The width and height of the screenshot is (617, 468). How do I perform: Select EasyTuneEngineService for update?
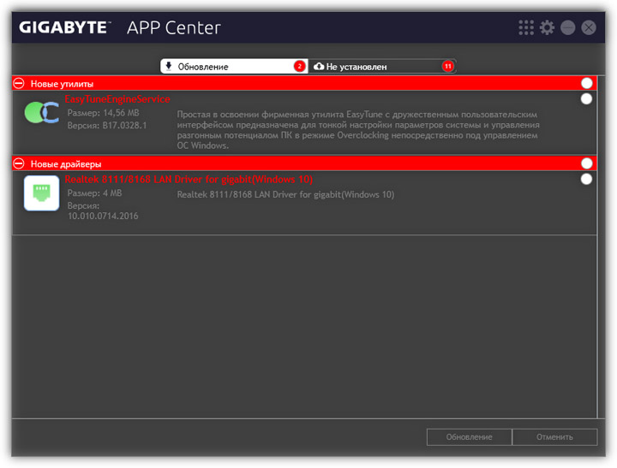tap(586, 99)
